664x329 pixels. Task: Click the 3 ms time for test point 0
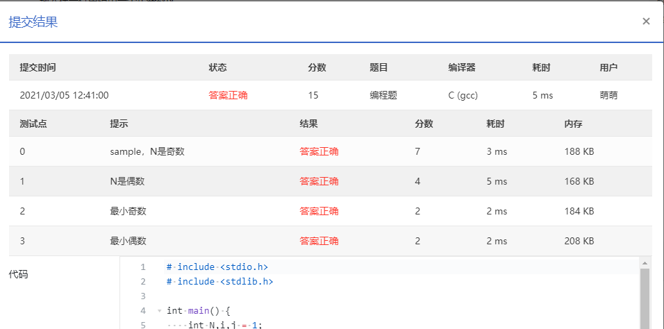click(497, 151)
